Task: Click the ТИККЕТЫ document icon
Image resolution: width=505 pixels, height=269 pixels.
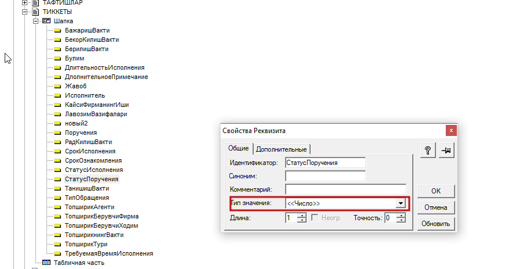Action: coord(35,12)
